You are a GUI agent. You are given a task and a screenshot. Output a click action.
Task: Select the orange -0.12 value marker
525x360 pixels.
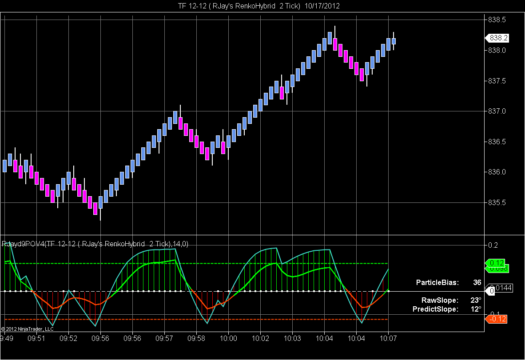coord(496,319)
